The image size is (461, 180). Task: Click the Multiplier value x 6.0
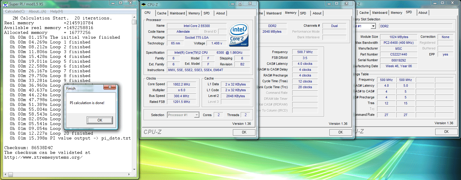tap(182, 90)
